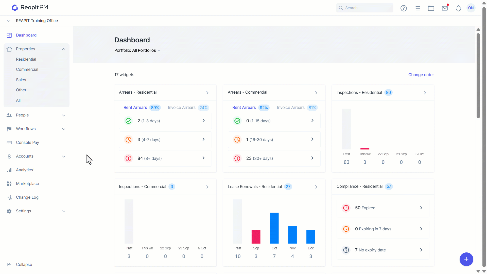Click the Search input field
487x274 pixels.
coord(365,8)
